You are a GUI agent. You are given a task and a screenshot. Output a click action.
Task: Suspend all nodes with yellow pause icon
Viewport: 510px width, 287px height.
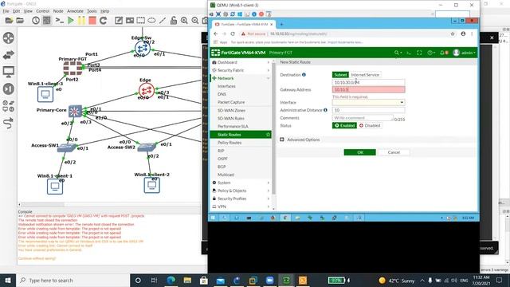point(81,21)
